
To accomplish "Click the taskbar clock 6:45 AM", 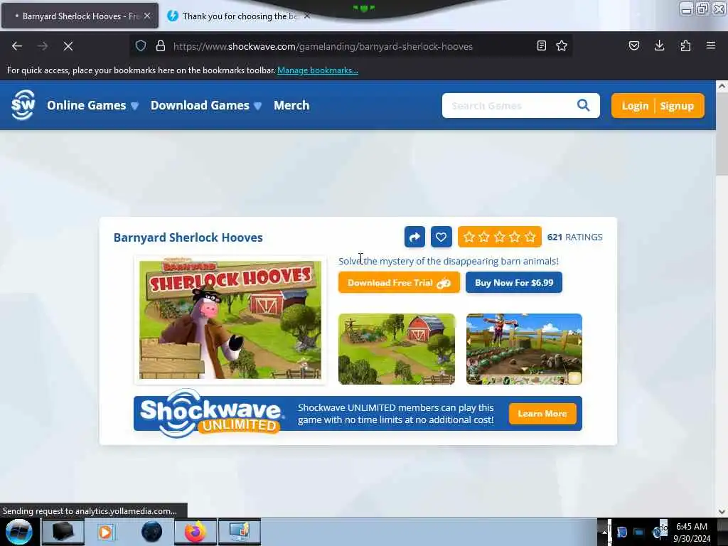I will click(x=692, y=527).
